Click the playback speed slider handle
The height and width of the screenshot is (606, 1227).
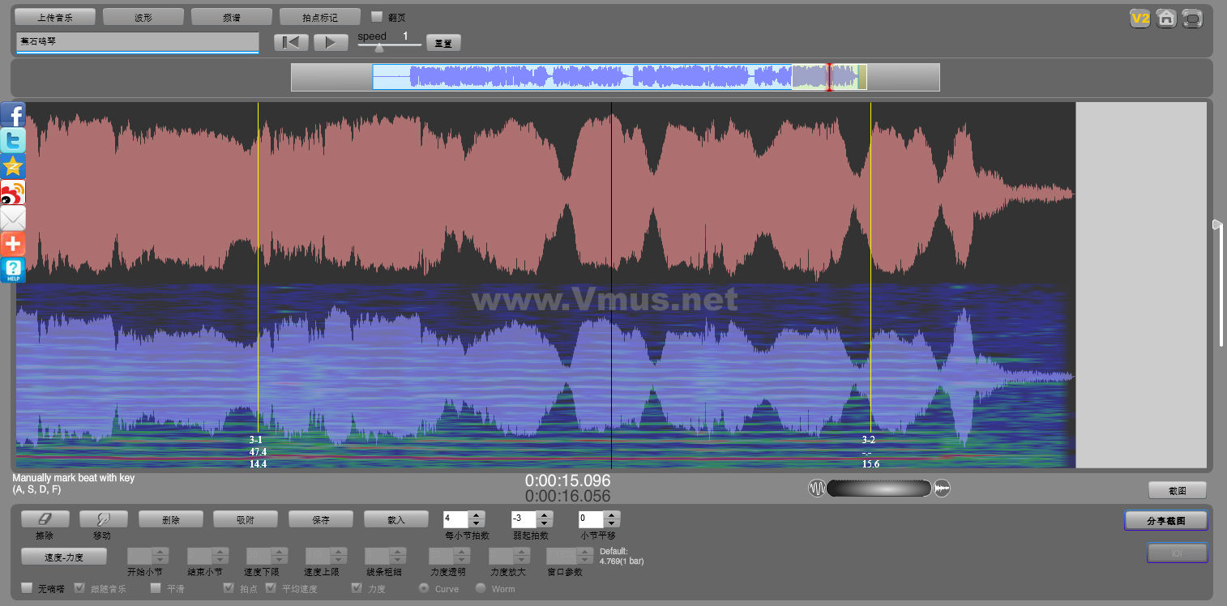(379, 47)
